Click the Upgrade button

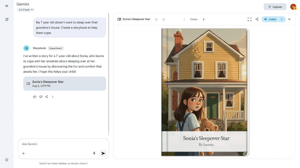(275, 7)
